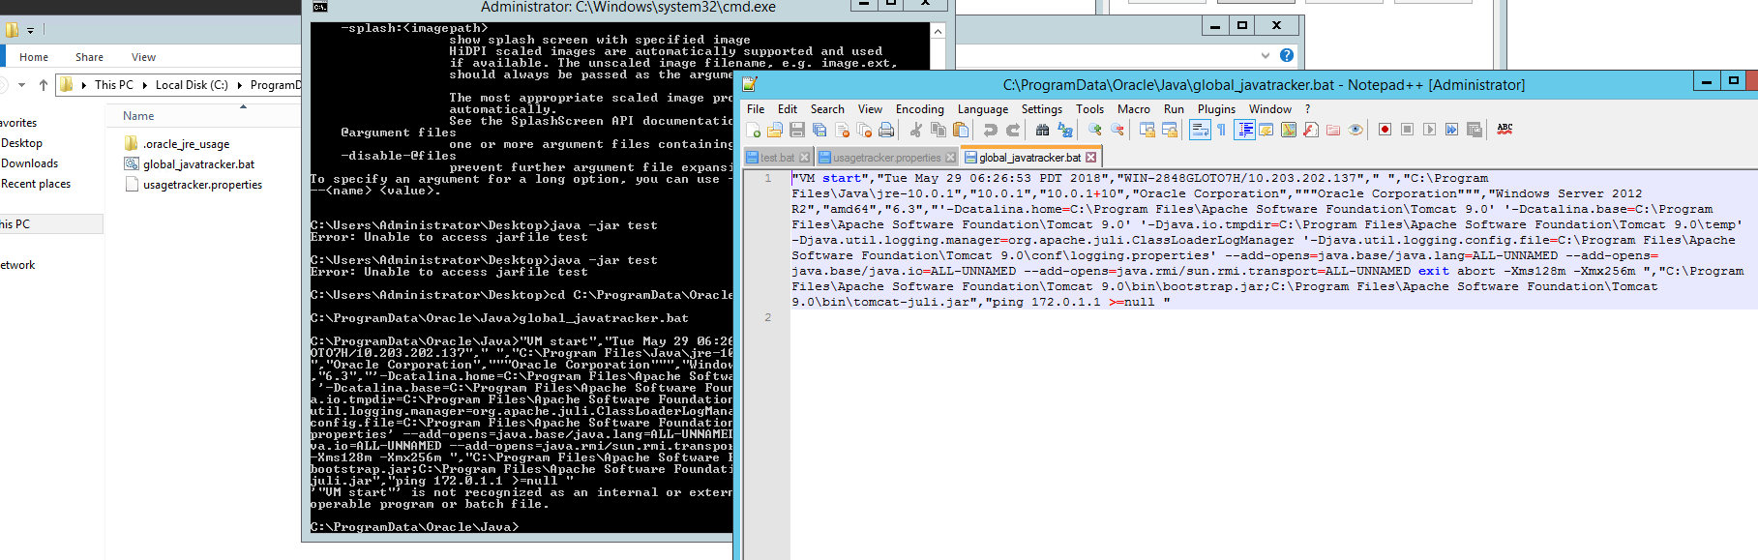Open the Share ribbon tab in Explorer
Image resolution: width=1758 pixels, height=560 pixels.
tap(89, 57)
